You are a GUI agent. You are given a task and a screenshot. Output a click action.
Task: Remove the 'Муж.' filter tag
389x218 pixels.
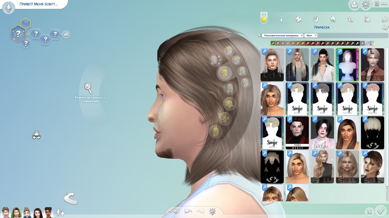tap(316, 35)
